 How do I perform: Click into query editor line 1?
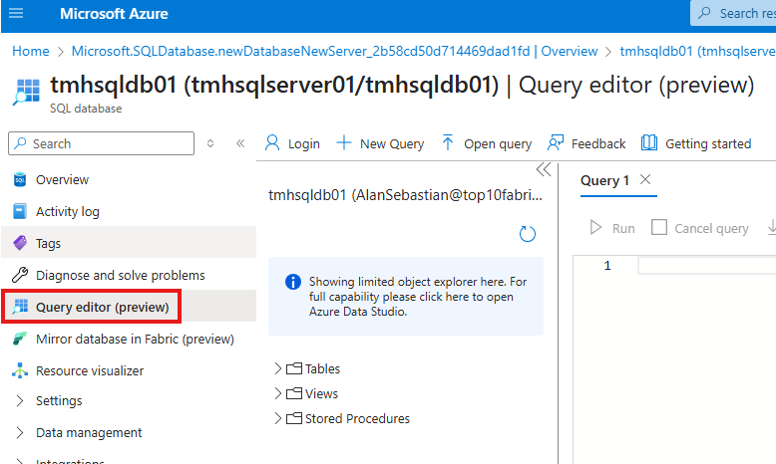click(707, 266)
